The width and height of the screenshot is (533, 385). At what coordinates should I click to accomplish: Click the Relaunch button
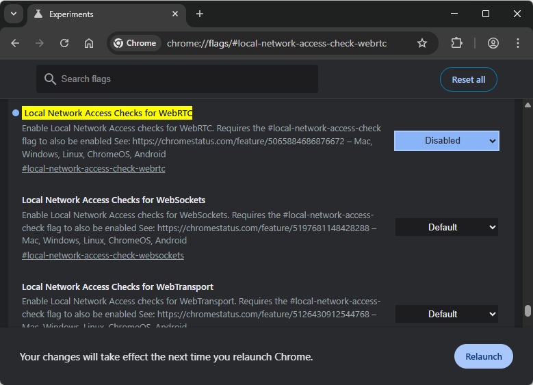[483, 356]
